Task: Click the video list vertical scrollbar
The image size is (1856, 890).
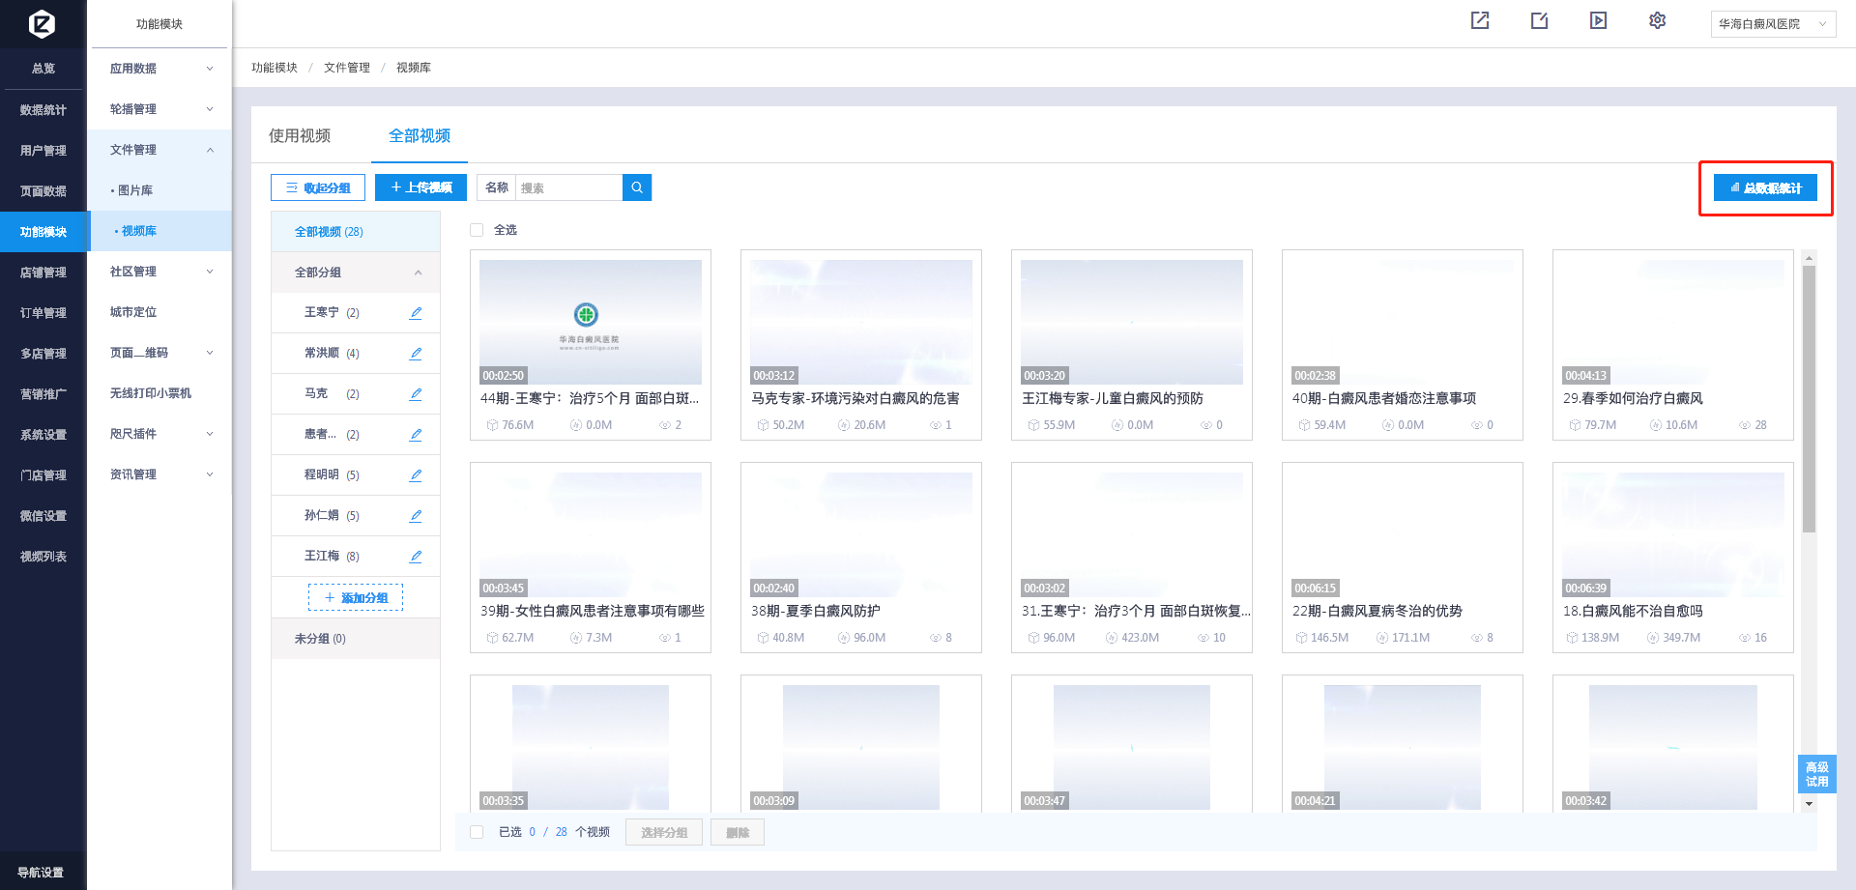Action: point(1809,398)
